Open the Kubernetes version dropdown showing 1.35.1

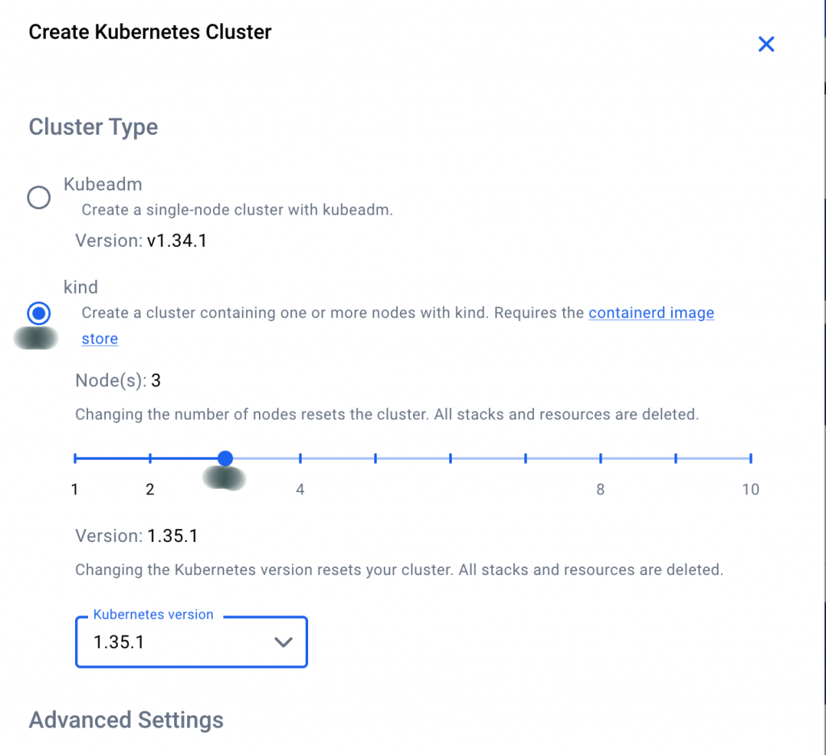(x=191, y=643)
